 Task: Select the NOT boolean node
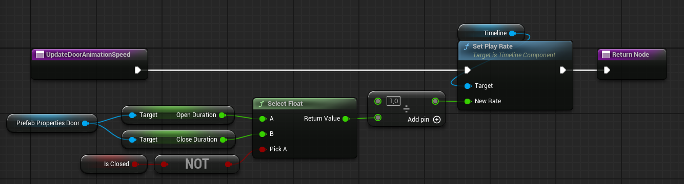pos(196,164)
